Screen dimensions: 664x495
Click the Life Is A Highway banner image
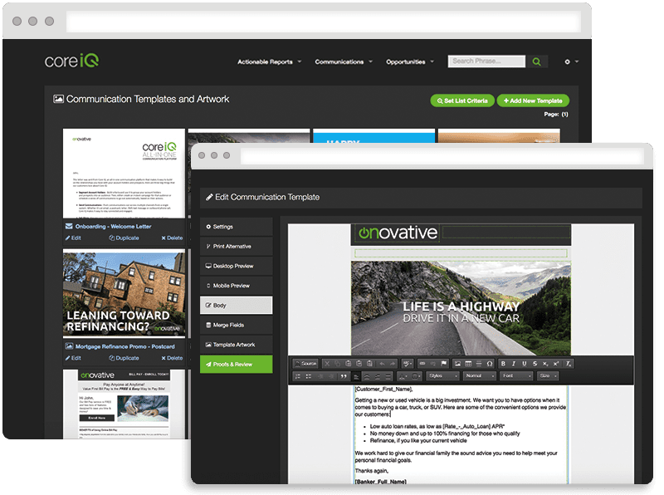pyautogui.click(x=461, y=308)
